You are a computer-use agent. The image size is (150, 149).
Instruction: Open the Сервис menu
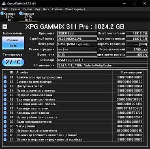tap(28, 9)
